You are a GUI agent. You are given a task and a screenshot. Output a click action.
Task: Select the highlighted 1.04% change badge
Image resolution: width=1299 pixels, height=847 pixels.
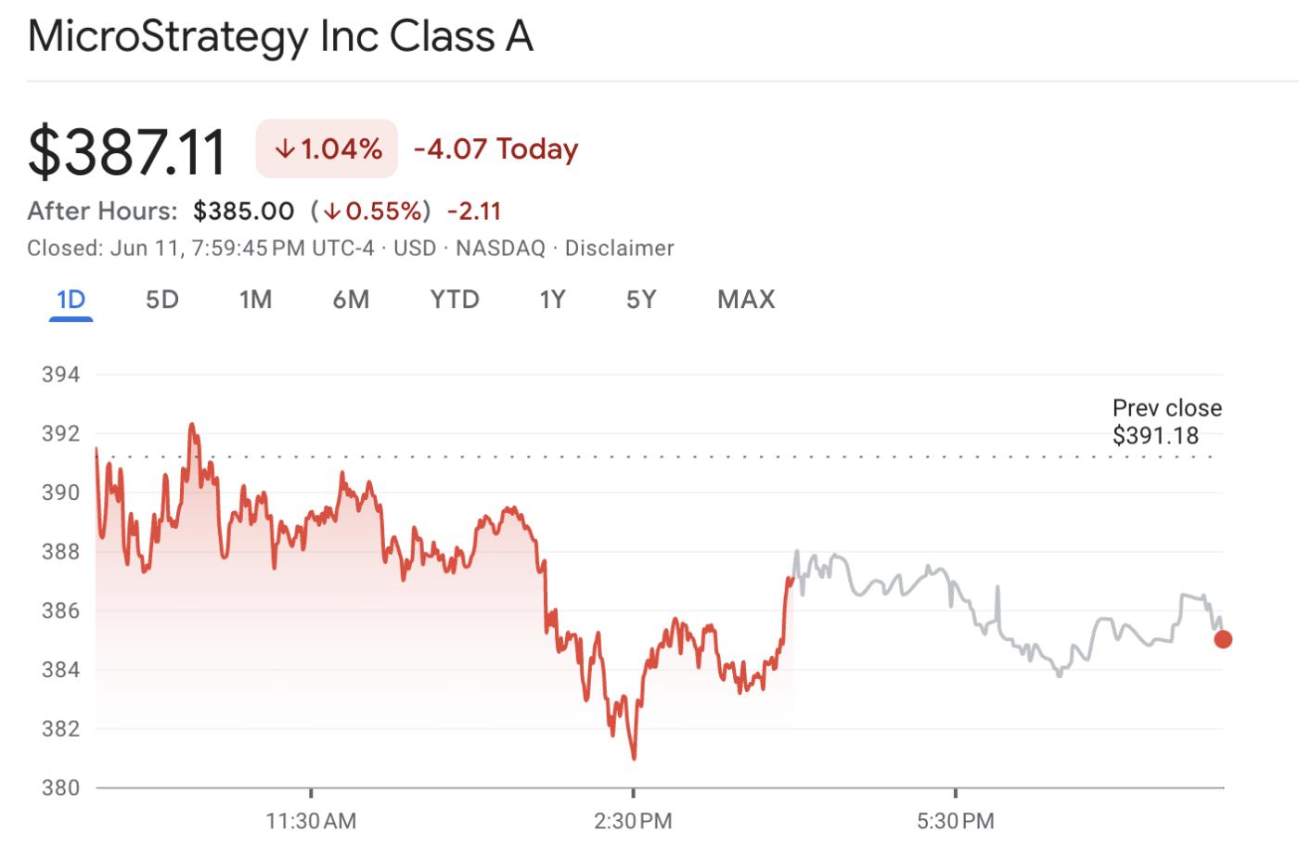(327, 148)
